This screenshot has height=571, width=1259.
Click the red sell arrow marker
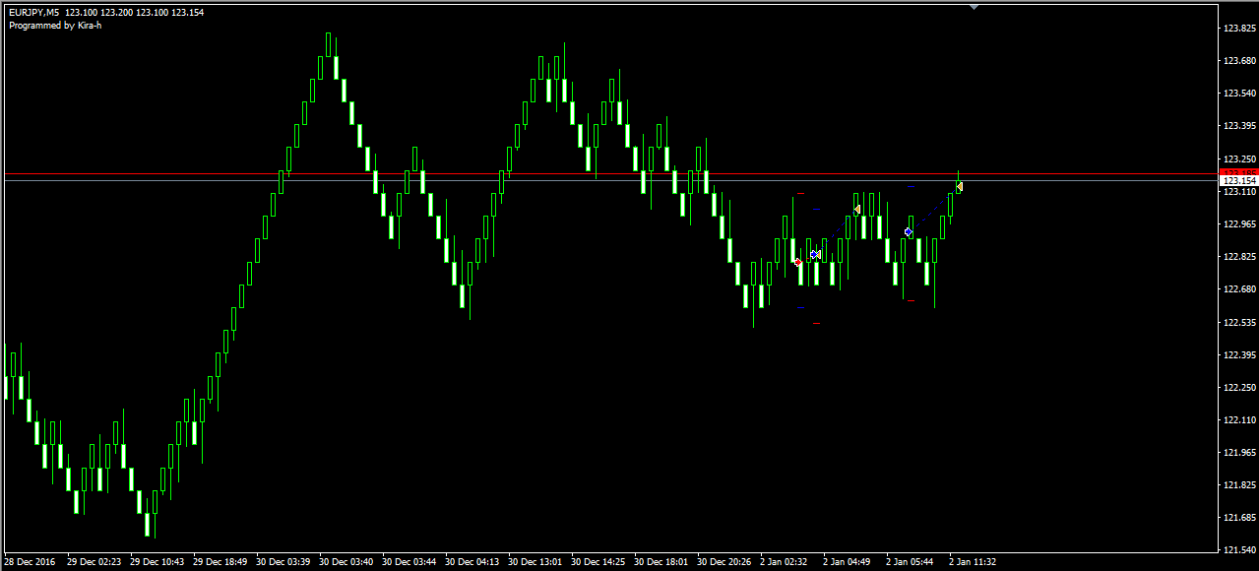[x=797, y=262]
